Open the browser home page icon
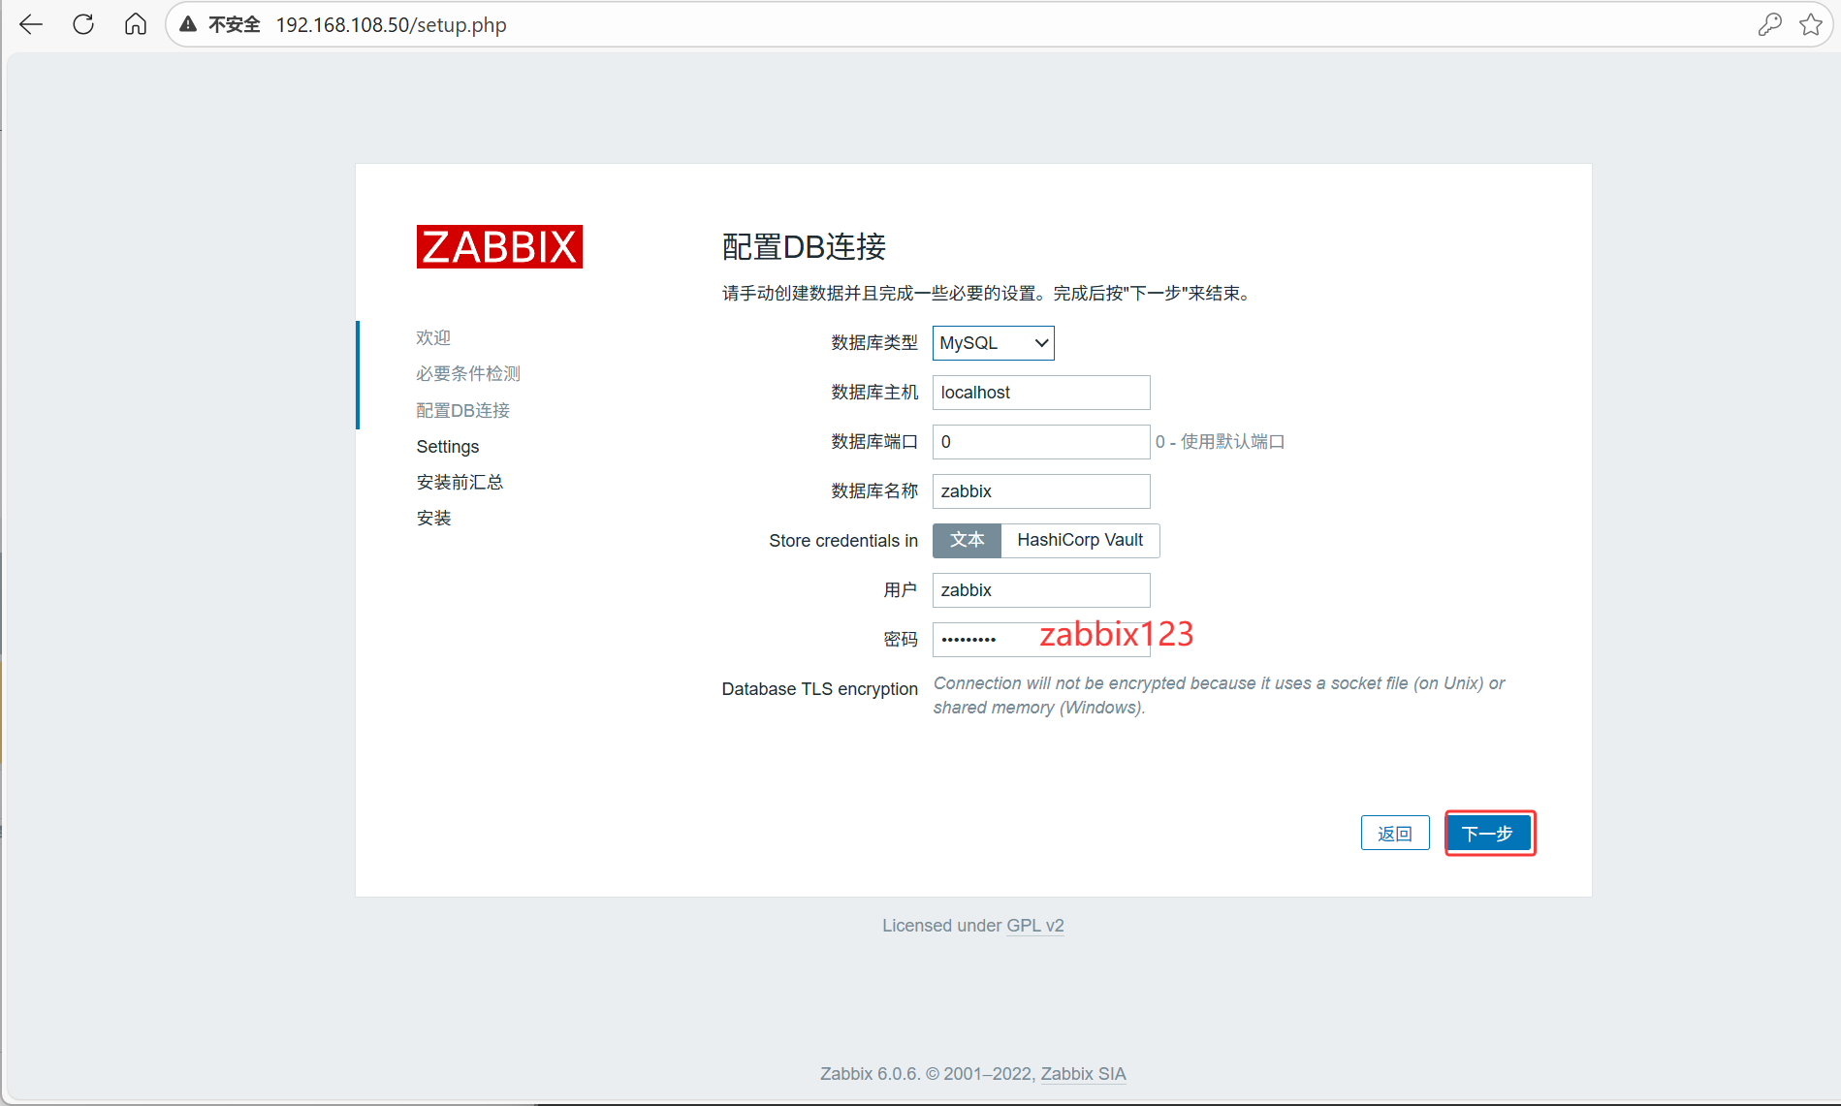1841x1106 pixels. pyautogui.click(x=136, y=24)
